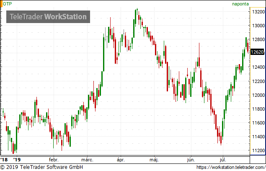Click the 11400 price axis label
Screen dimensions: 266x171
258,137
